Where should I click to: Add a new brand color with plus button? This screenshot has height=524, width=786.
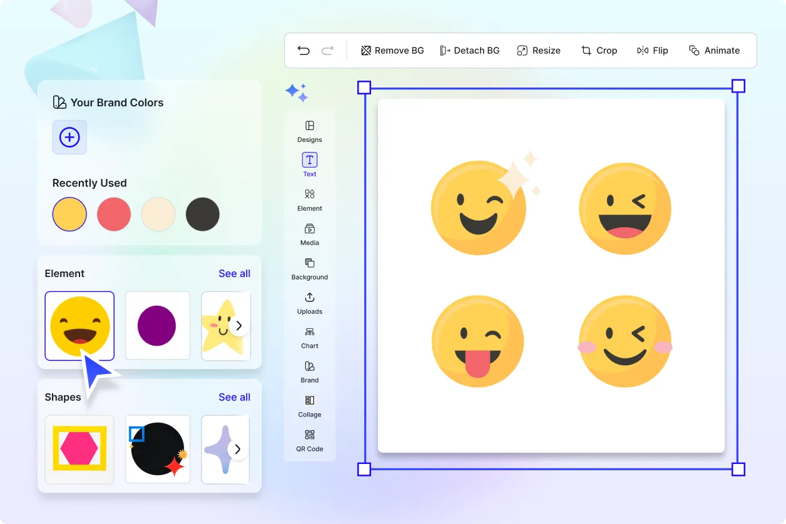[x=69, y=137]
